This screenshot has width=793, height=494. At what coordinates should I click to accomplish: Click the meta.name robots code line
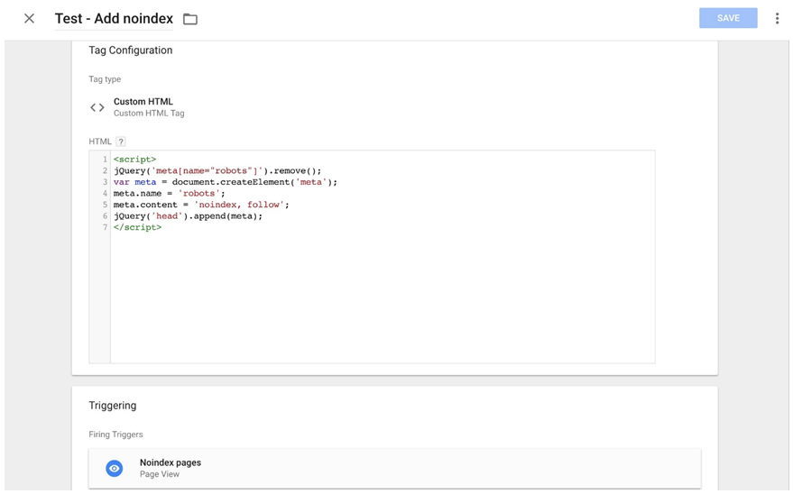point(169,194)
